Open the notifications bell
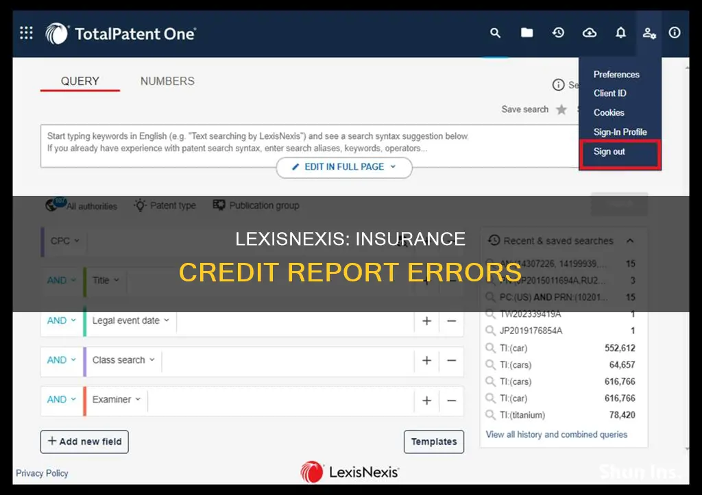The width and height of the screenshot is (702, 495). click(620, 32)
